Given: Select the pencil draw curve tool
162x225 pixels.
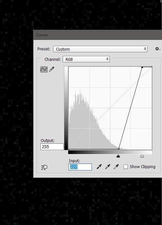Looking at the screenshot, I should coord(52,69).
